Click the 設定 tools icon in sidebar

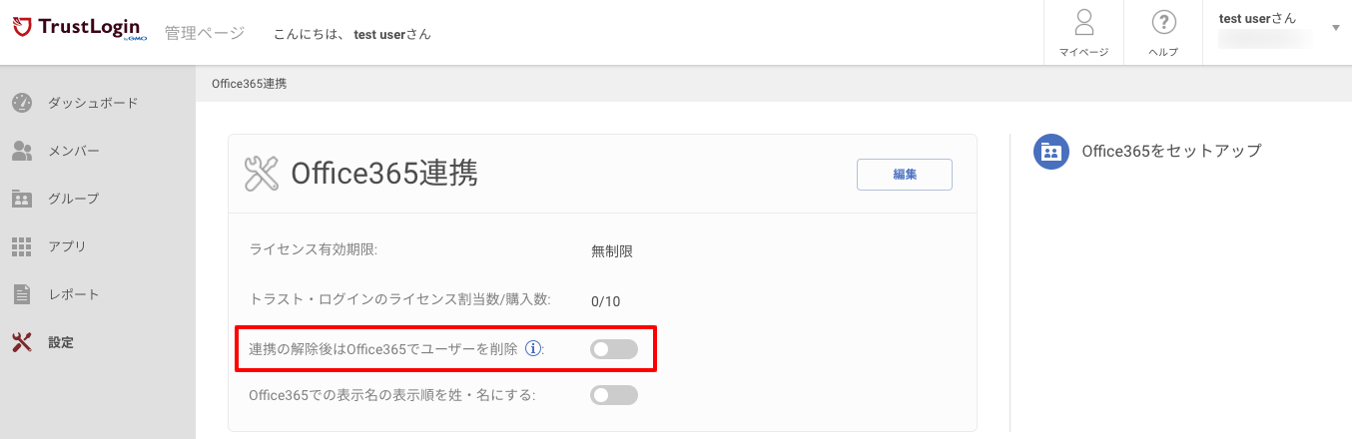pyautogui.click(x=22, y=342)
